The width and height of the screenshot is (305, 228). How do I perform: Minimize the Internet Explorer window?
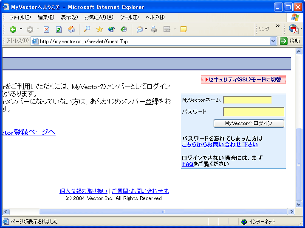[278, 7]
